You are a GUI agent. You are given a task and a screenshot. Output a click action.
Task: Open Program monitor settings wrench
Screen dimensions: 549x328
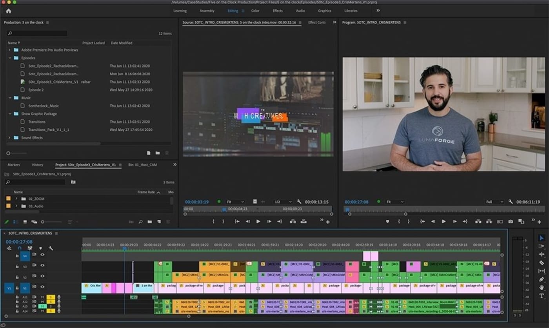pos(511,202)
